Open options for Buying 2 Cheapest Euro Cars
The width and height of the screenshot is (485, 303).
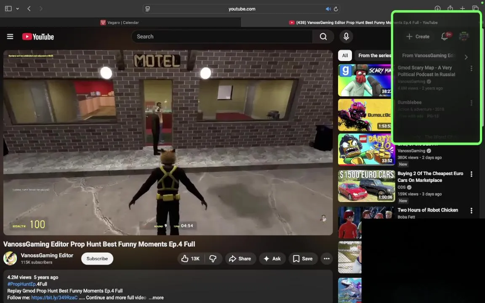tap(471, 174)
